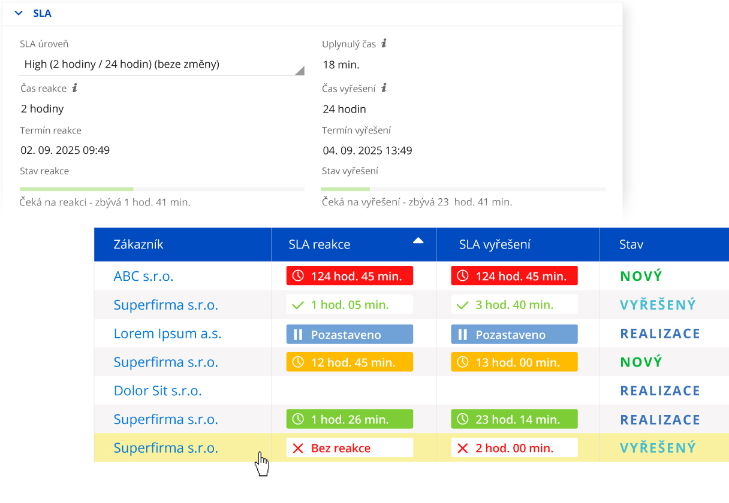729x503 pixels.
Task: Collapse the SLA section chevron
Action: (19, 13)
